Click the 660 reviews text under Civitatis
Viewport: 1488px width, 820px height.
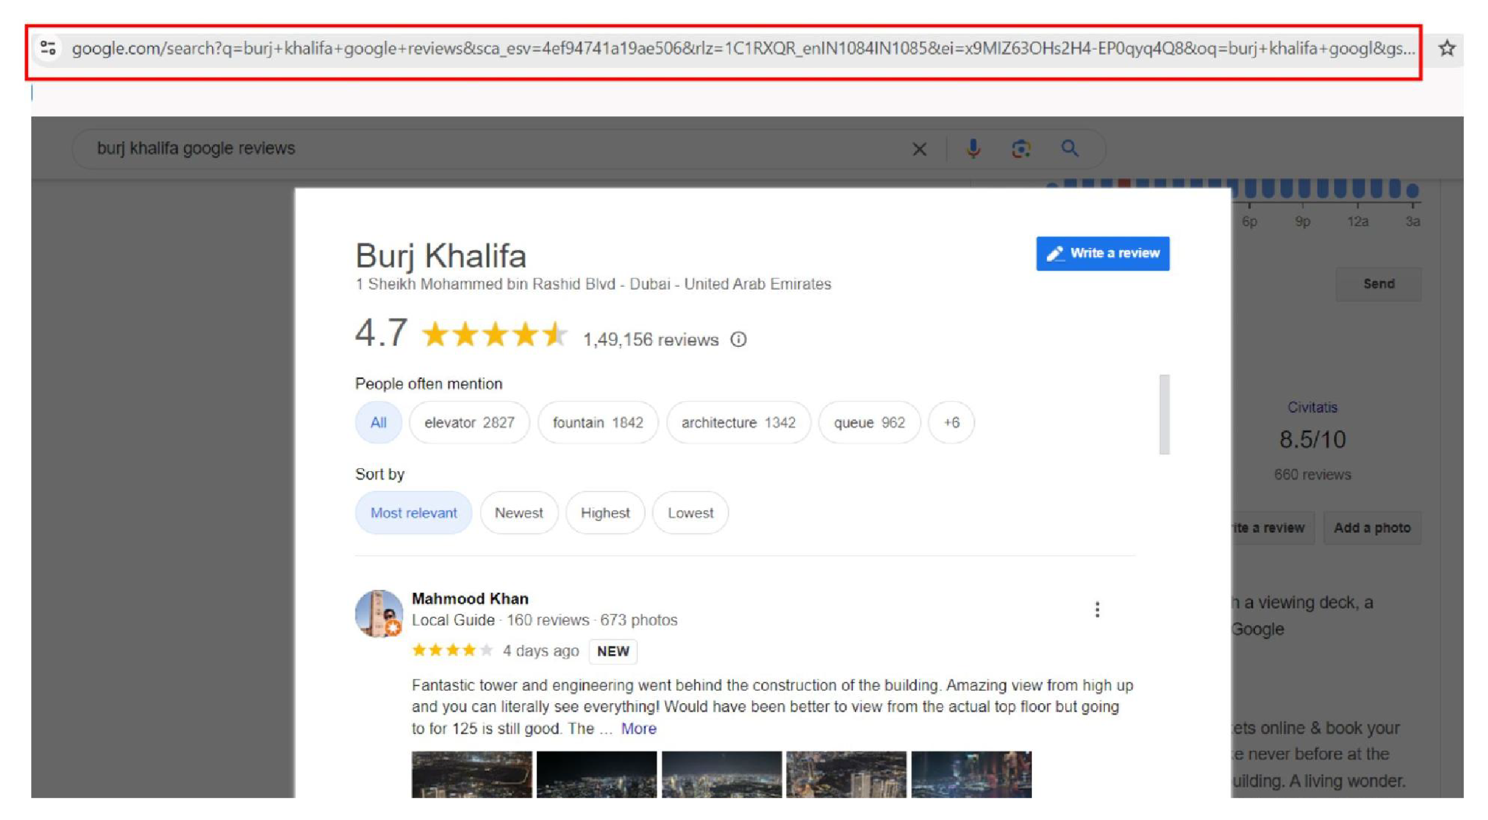point(1312,475)
